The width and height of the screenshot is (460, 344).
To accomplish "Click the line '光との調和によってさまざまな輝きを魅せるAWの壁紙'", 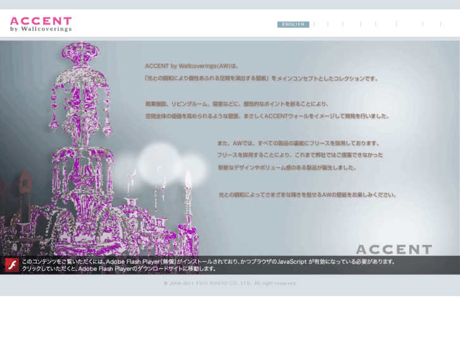I will (x=308, y=194).
